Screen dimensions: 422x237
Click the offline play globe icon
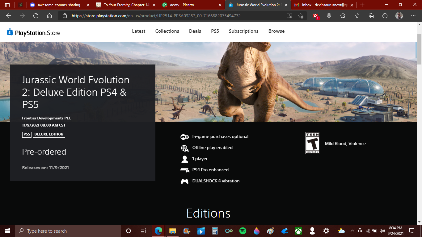[185, 148]
